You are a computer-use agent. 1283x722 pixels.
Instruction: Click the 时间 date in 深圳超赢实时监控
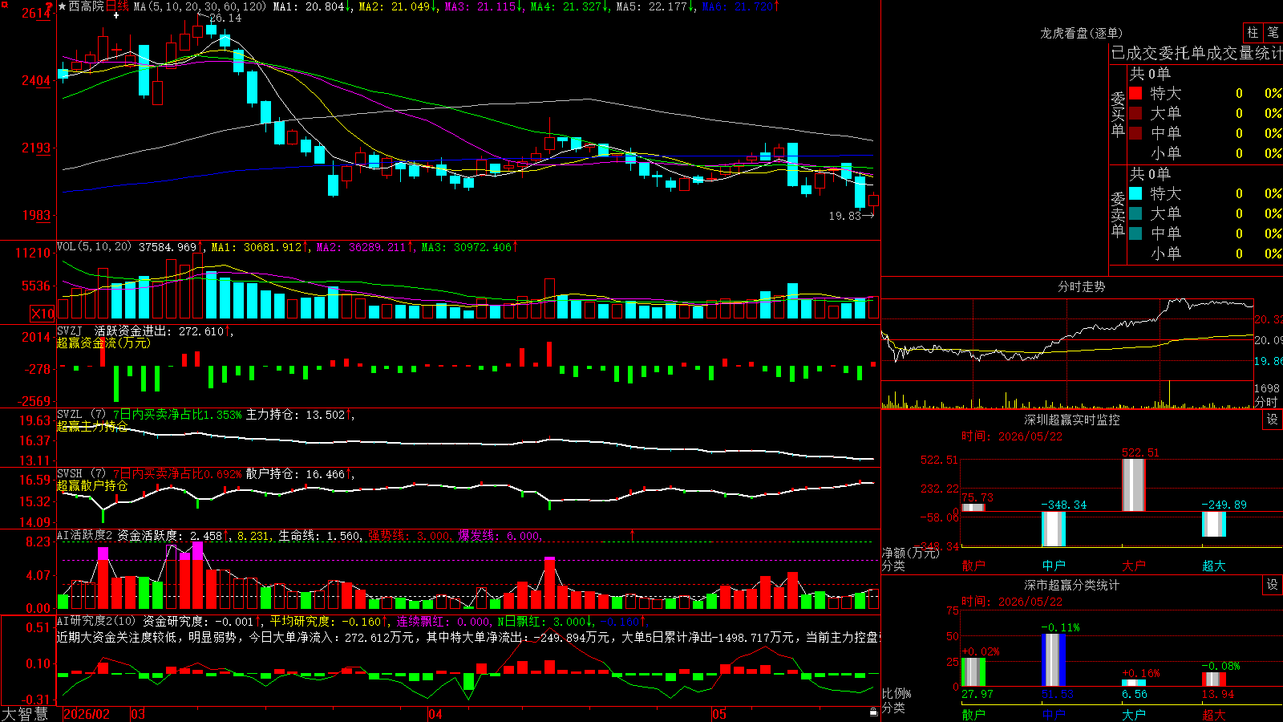pyautogui.click(x=1012, y=436)
